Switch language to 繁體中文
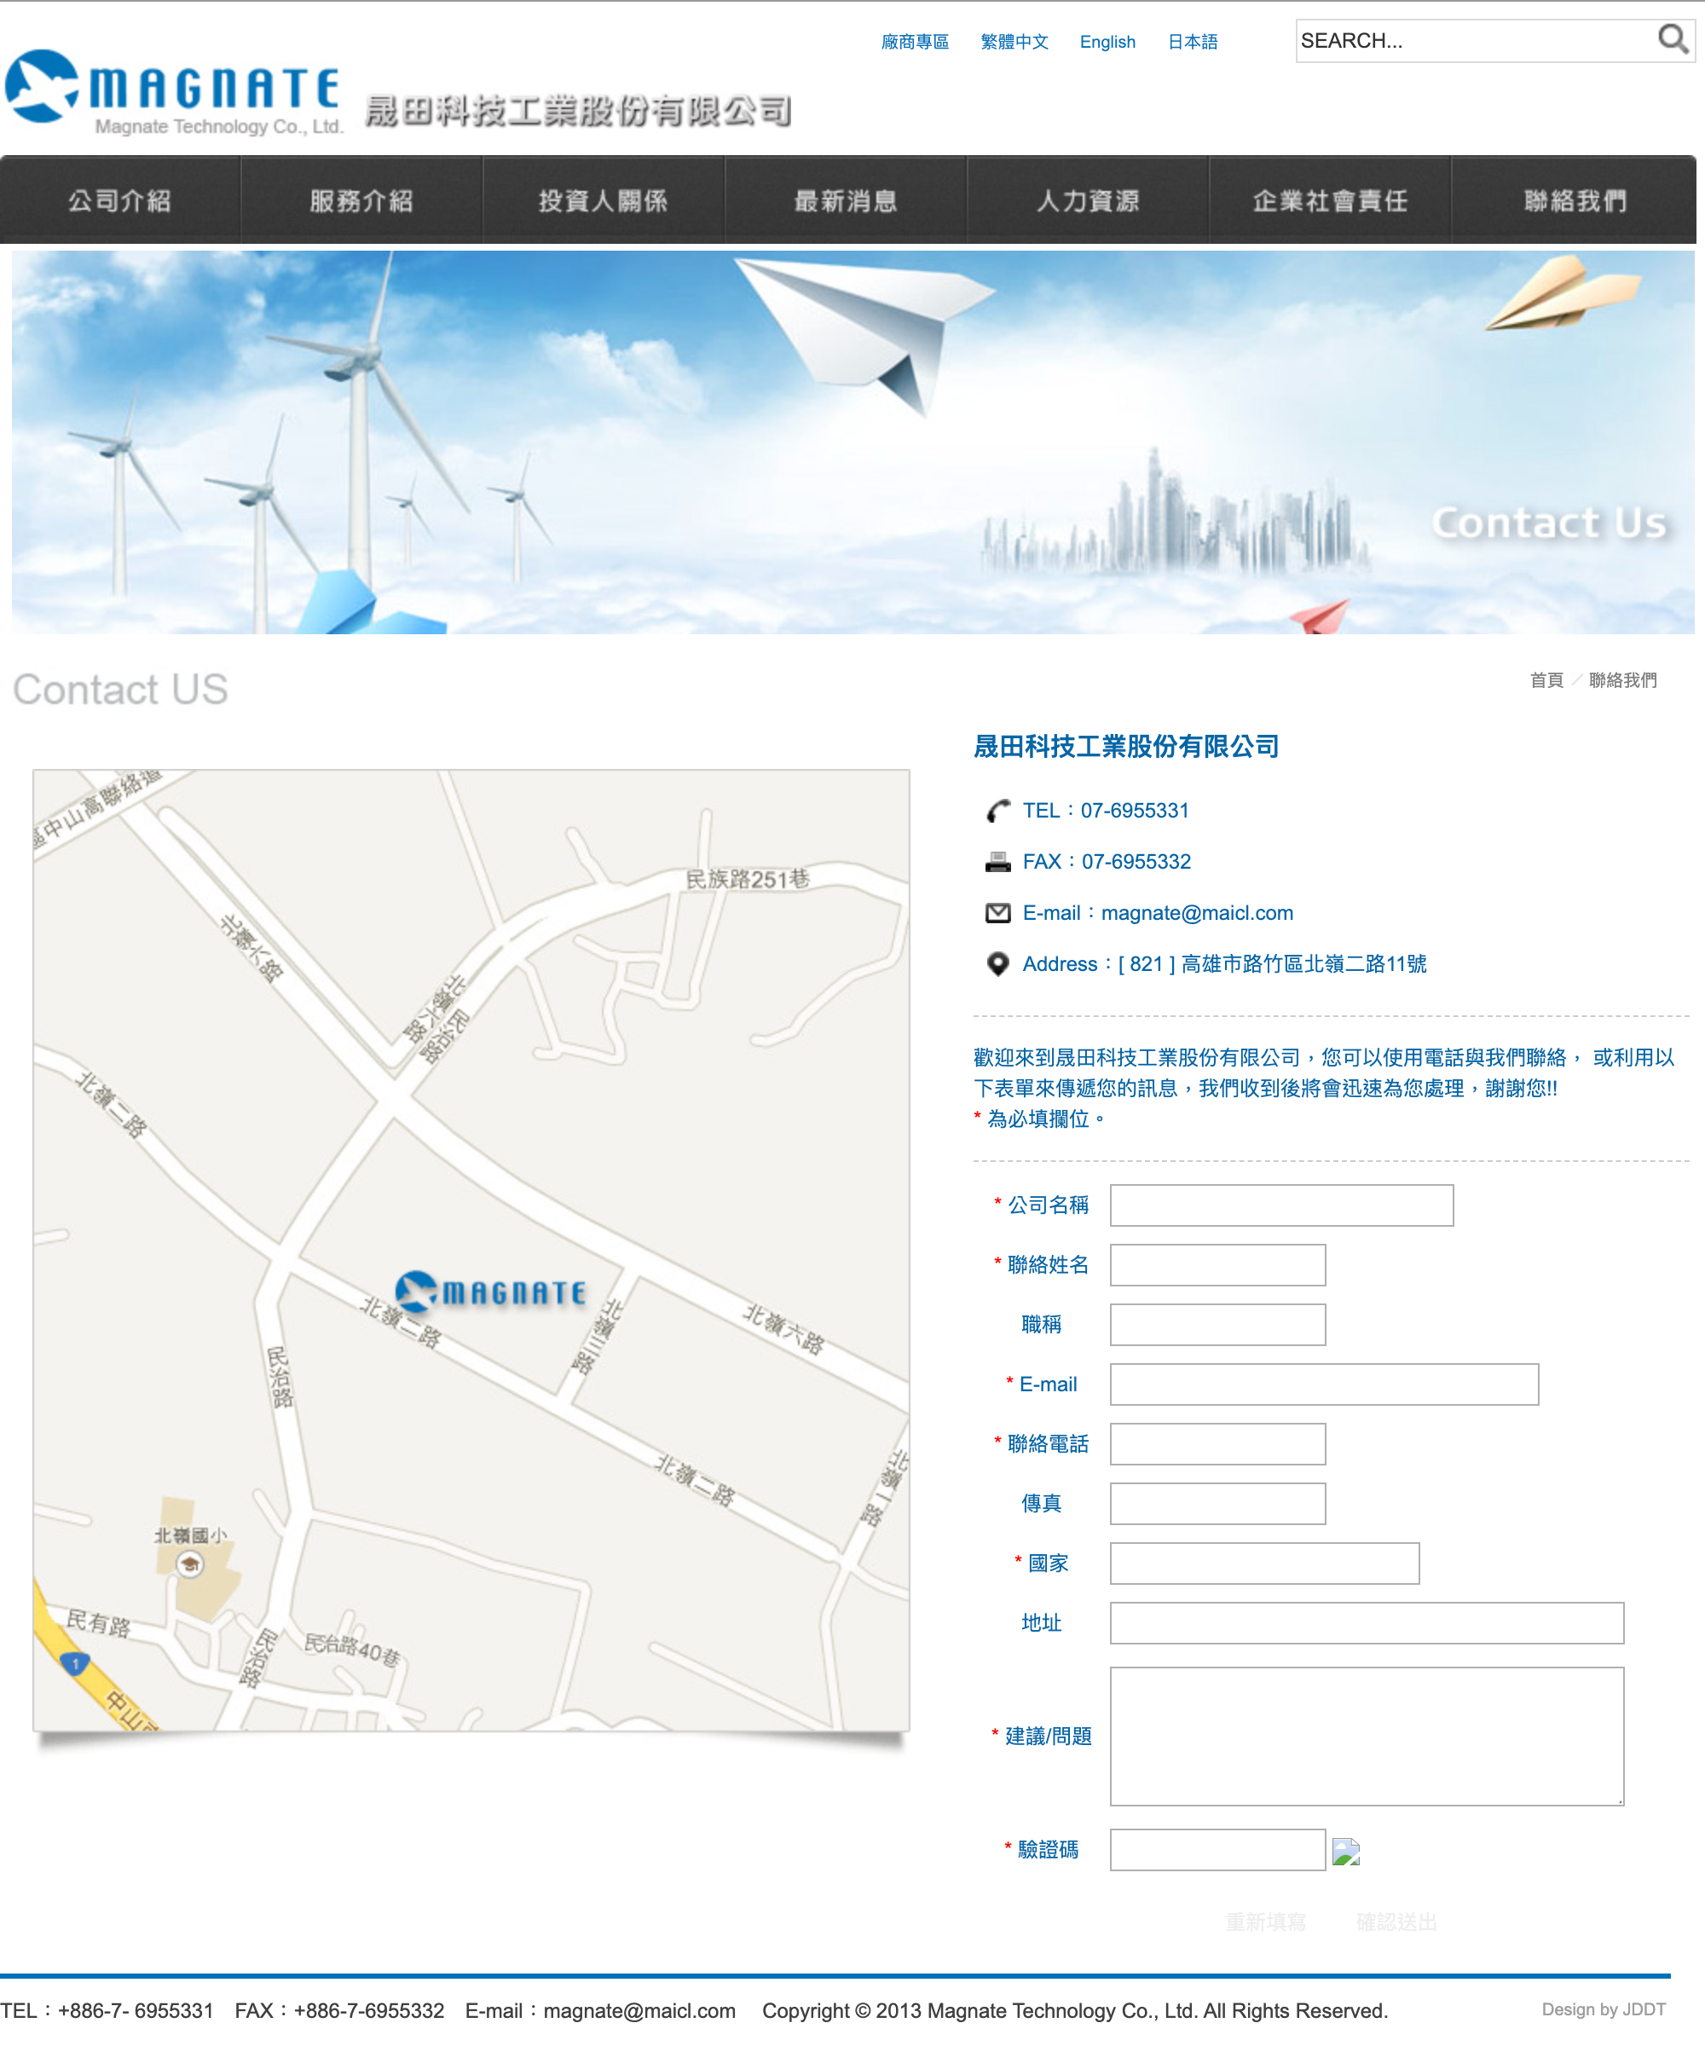This screenshot has height=2046, width=1705. click(1014, 42)
